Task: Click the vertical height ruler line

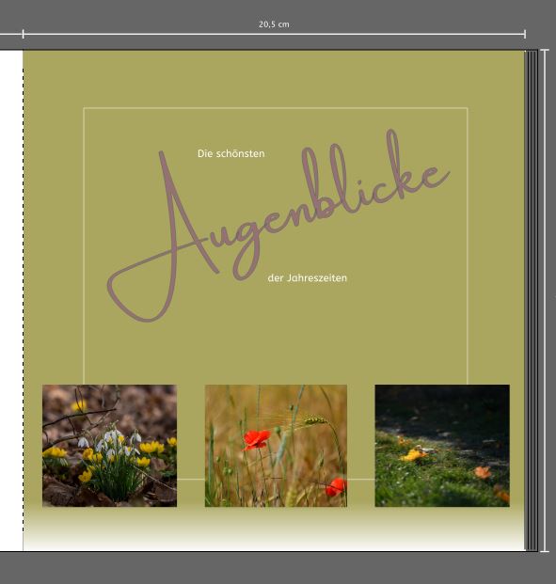Action: point(545,300)
